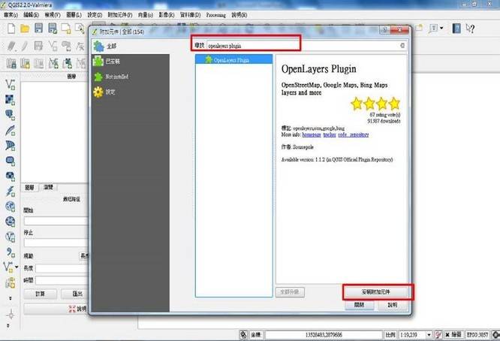Click the toggle extents icon left of the coordinate label

243,334
